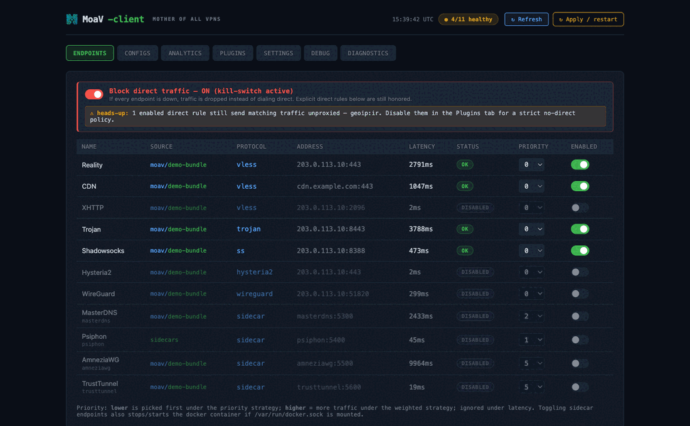Turn off the Block direct traffic kill-switch

point(93,94)
